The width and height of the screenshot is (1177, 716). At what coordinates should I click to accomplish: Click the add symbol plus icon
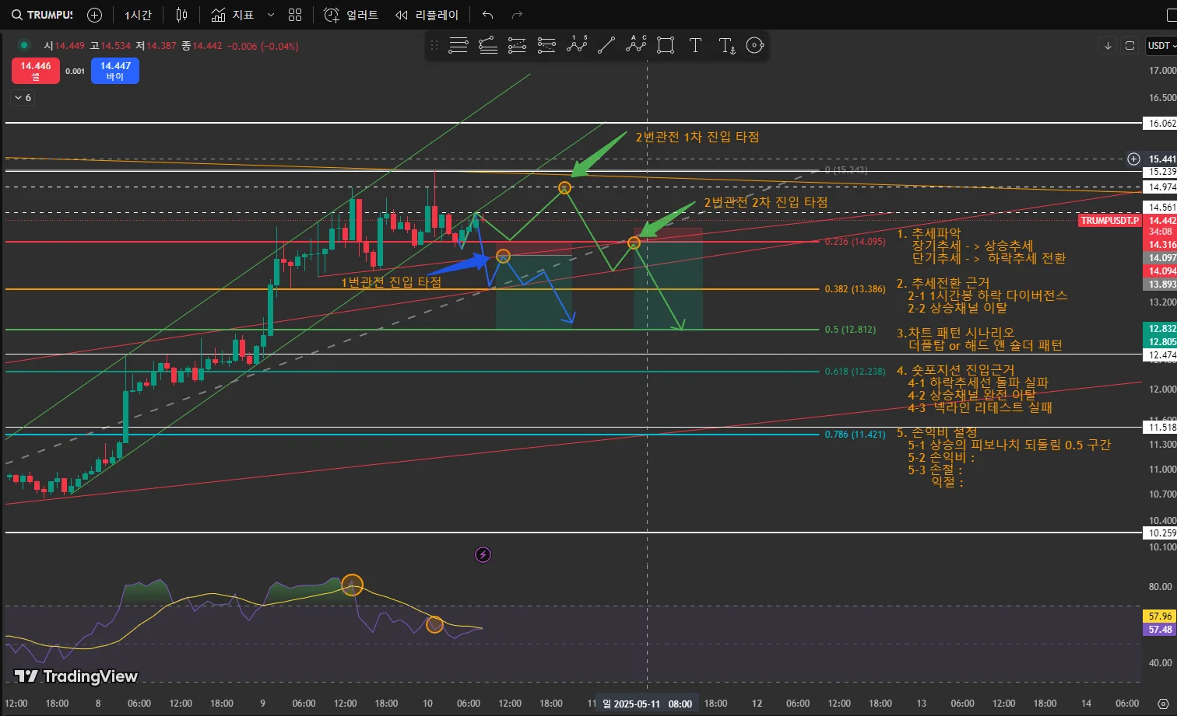coord(95,15)
